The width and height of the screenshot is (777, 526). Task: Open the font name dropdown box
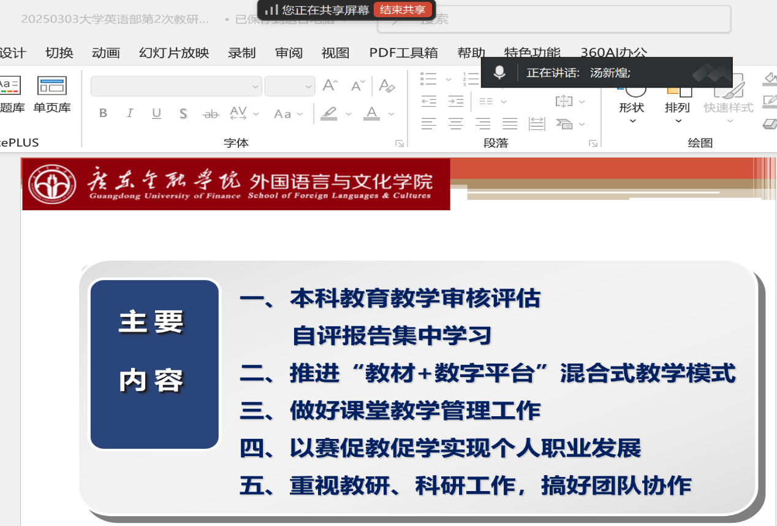tap(176, 86)
